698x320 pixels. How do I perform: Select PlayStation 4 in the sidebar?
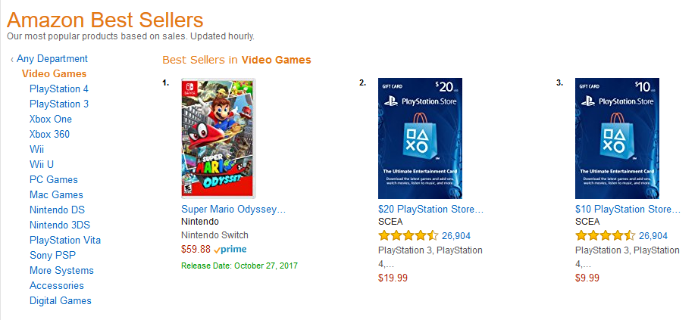pos(59,89)
